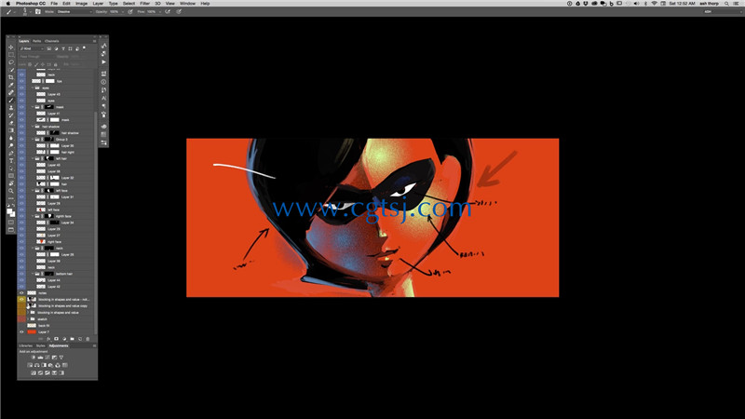Open the Character panel icon in dock

click(x=103, y=98)
